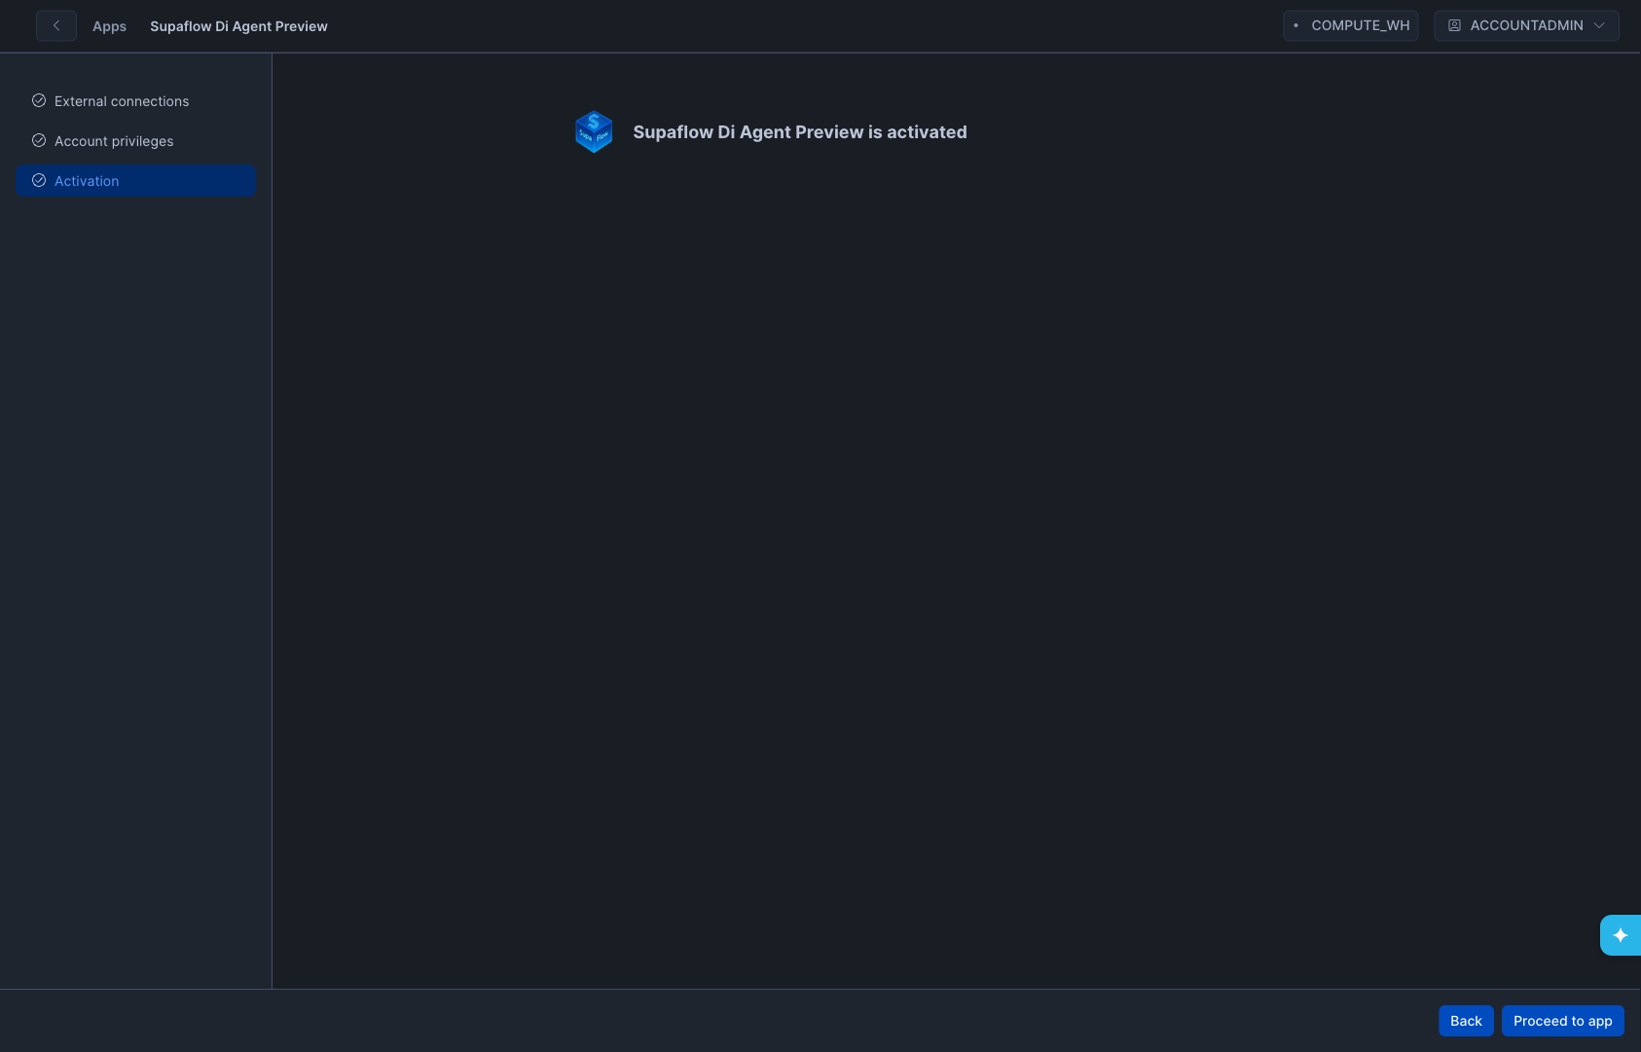Open the ACCOUNTADMIN role switcher
This screenshot has height=1052, width=1641.
[x=1525, y=25]
